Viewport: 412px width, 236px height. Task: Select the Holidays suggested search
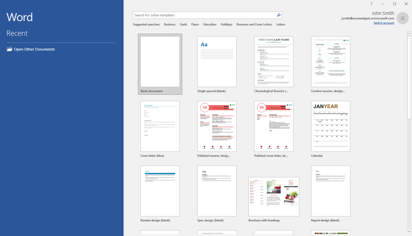[x=227, y=25]
